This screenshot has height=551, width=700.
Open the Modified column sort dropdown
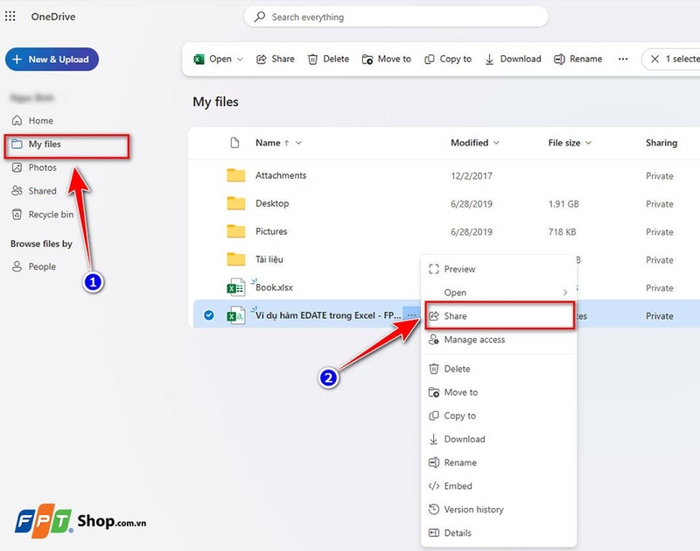[x=498, y=143]
